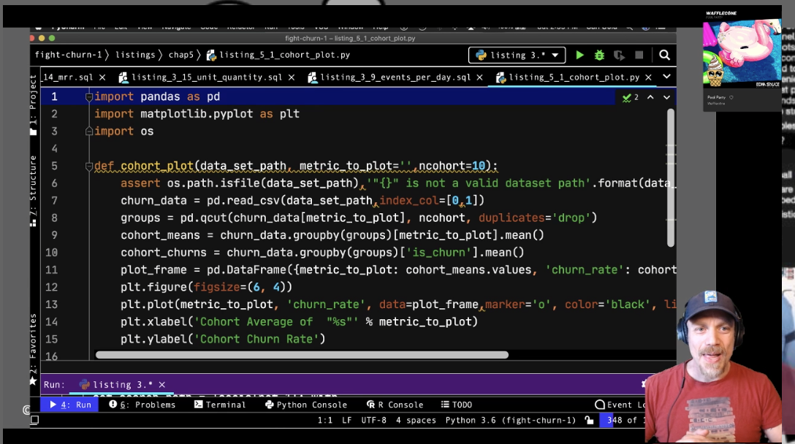Toggle the file read-only lock icon

point(589,420)
